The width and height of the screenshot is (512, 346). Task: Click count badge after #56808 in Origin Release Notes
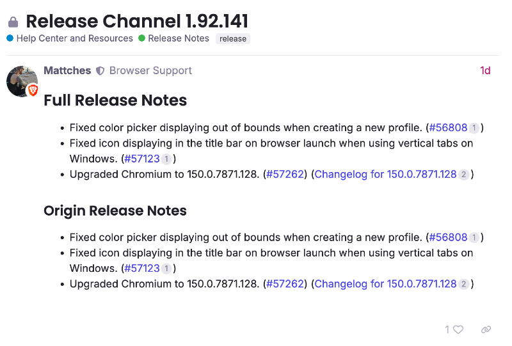(474, 238)
